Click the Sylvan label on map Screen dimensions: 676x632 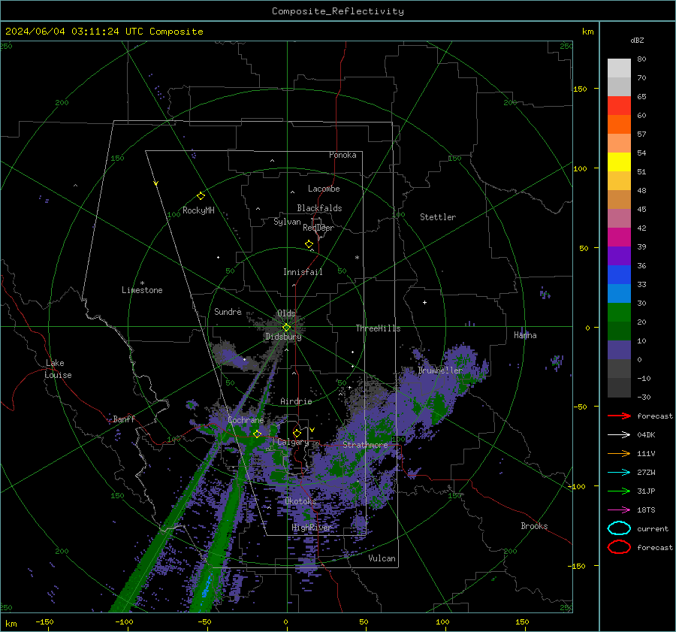point(287,222)
